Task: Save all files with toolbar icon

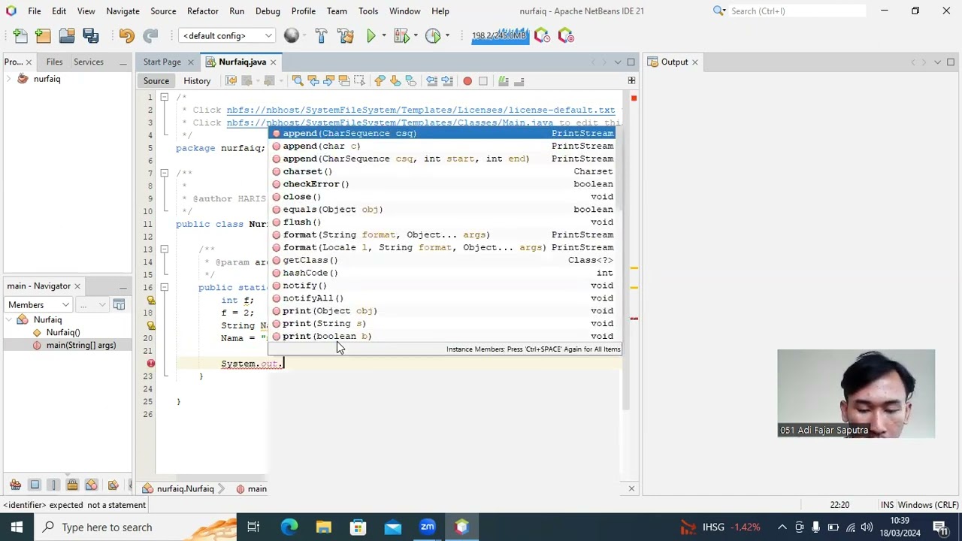Action: [91, 35]
